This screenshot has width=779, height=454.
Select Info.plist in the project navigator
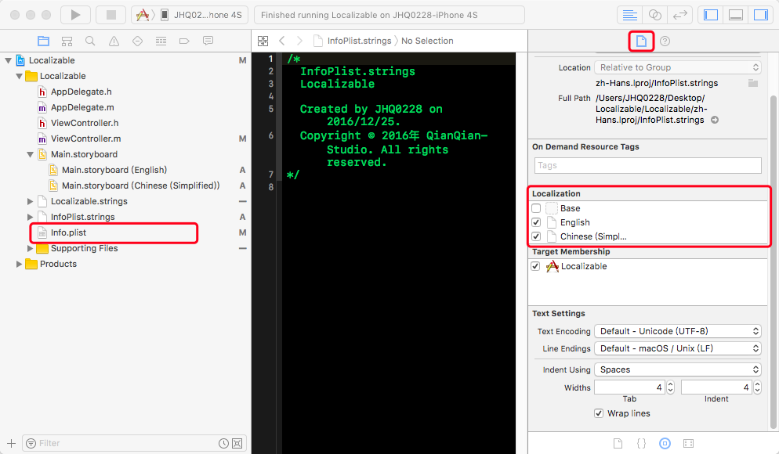click(x=71, y=232)
